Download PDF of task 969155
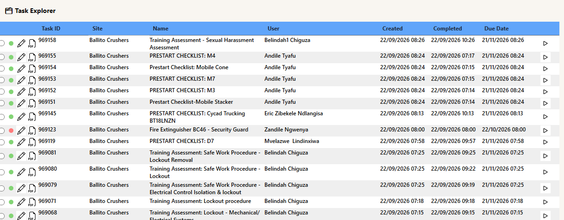The width and height of the screenshot is (564, 220). tap(31, 58)
